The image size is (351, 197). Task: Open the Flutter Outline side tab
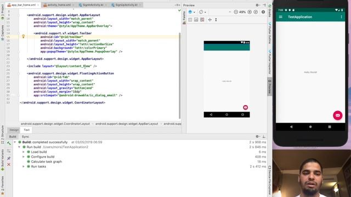click(x=270, y=33)
